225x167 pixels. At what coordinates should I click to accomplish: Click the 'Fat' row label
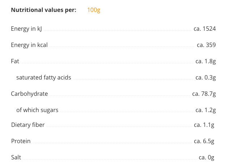(15, 61)
